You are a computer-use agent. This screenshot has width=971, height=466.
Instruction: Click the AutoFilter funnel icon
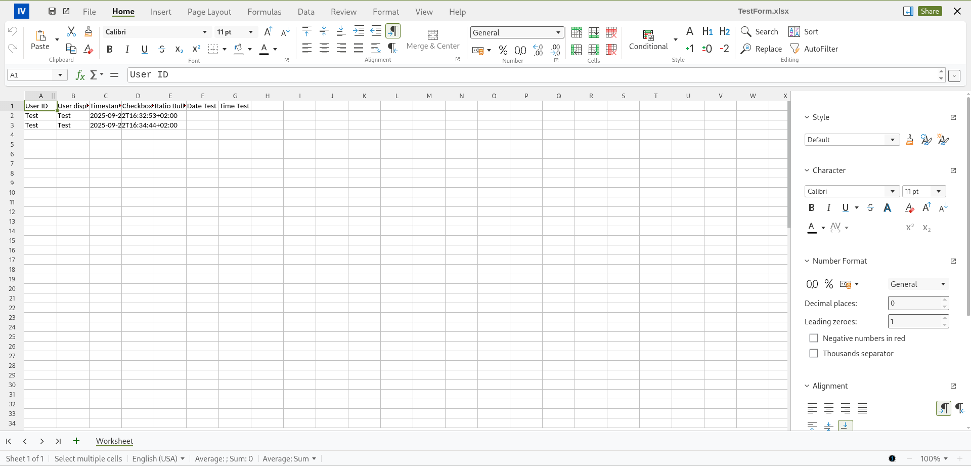point(795,49)
